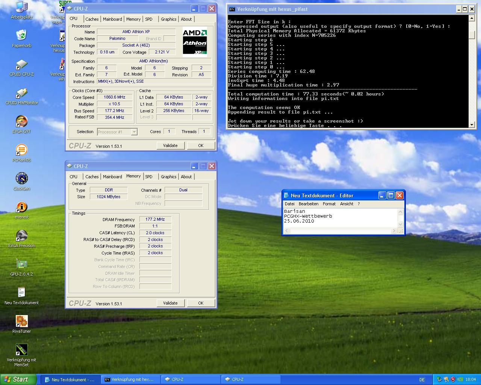Screen dimensions: 481x385
Task: Click the DRAM Frequency 177.2 MHz value
Action: pos(155,219)
